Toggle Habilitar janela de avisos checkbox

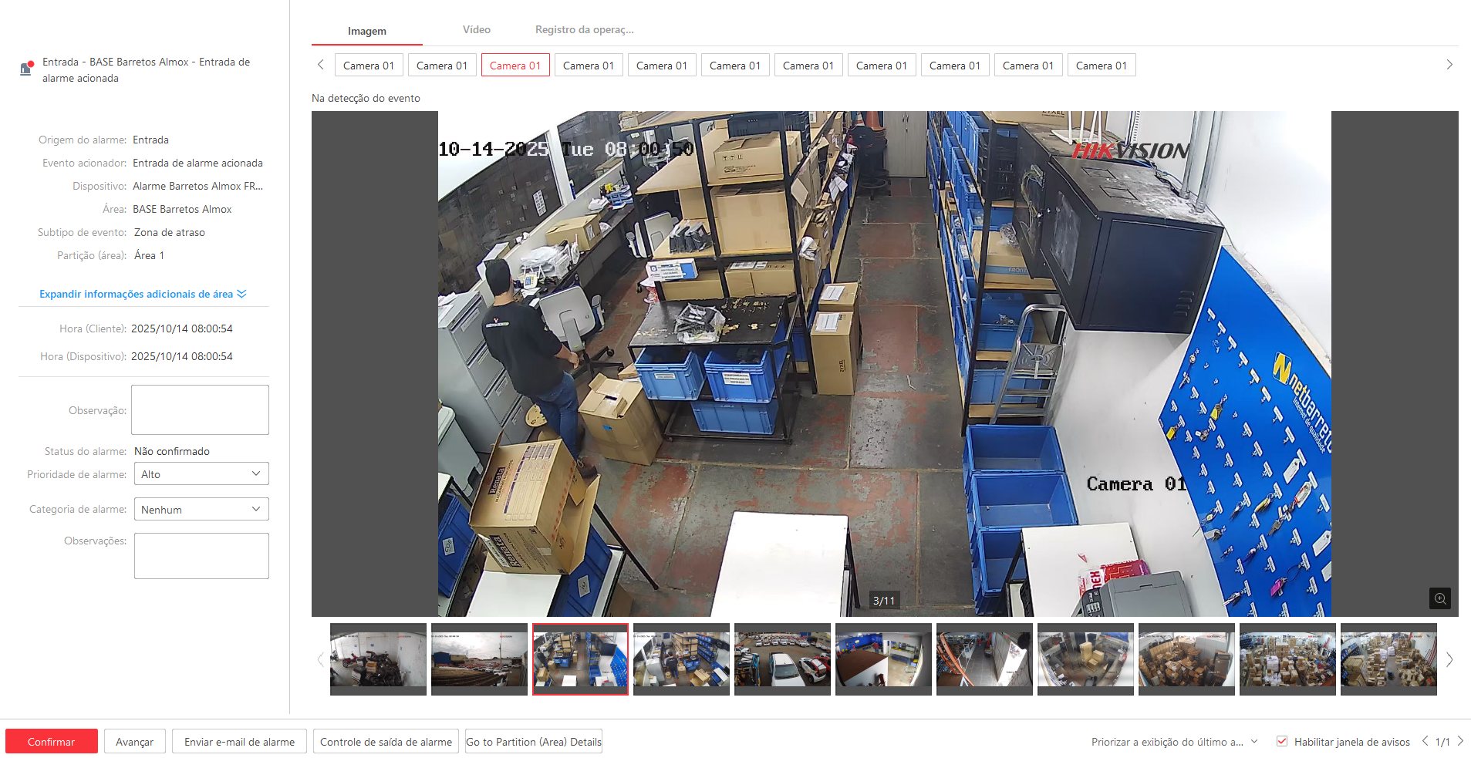tap(1282, 742)
